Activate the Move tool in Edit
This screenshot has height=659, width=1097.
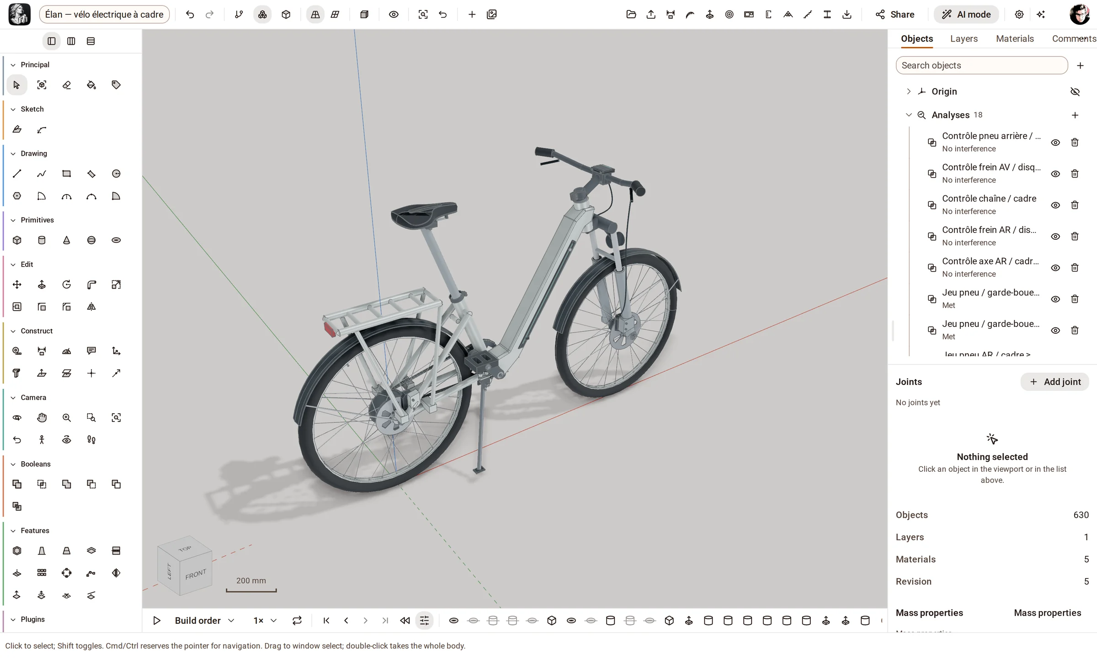coord(17,285)
